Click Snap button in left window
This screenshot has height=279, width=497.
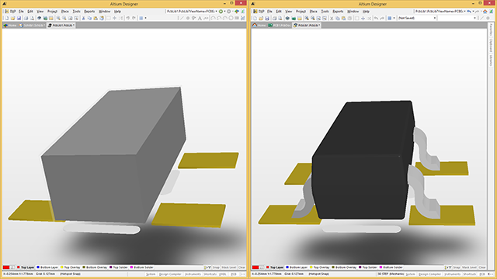pyautogui.click(x=216, y=267)
